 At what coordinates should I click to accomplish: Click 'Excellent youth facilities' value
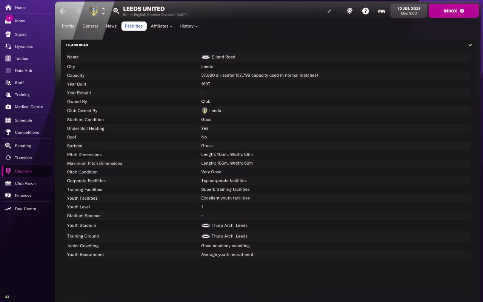click(x=225, y=198)
